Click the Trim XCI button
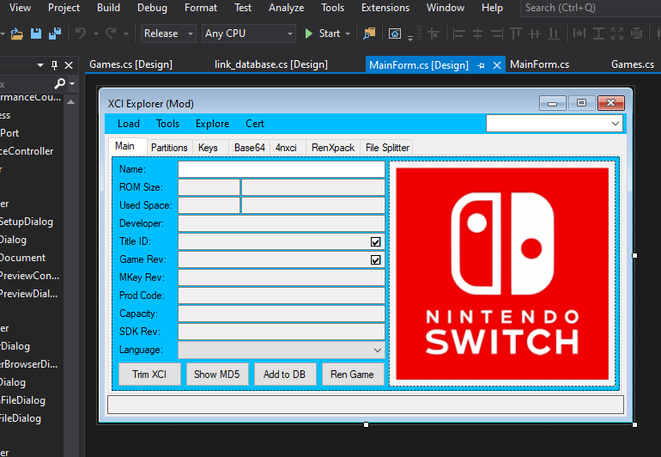The image size is (661, 457). [x=149, y=375]
